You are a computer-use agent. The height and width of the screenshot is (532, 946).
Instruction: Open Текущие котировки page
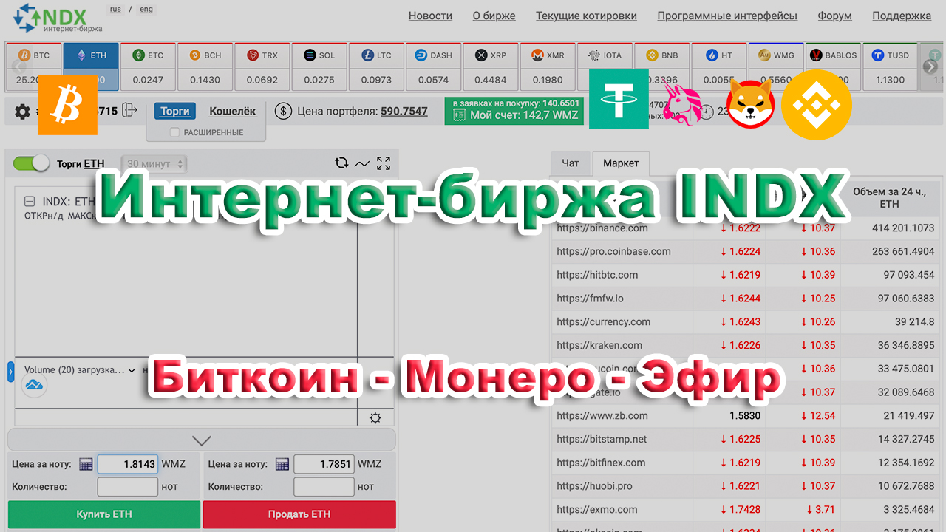pos(586,16)
